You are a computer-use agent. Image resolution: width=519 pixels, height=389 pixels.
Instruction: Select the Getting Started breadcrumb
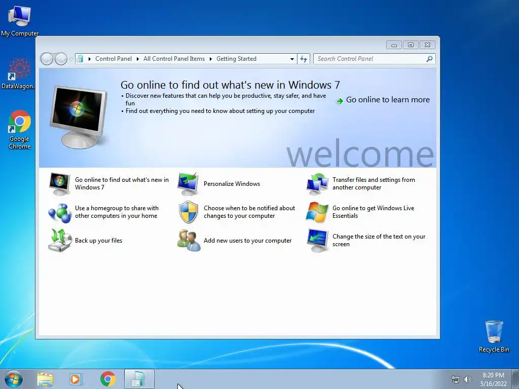236,59
